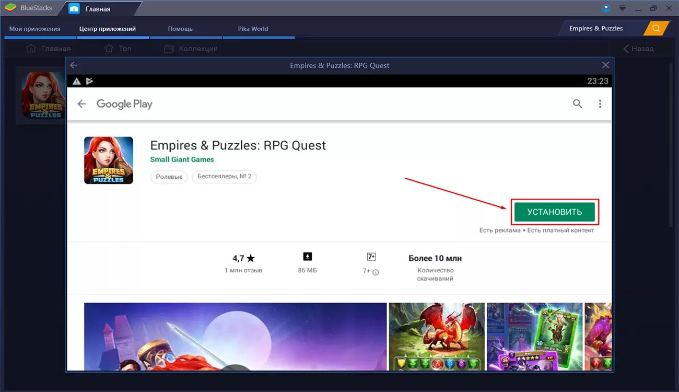Select the Ролевые category chip
This screenshot has height=392, width=679.
(x=169, y=177)
